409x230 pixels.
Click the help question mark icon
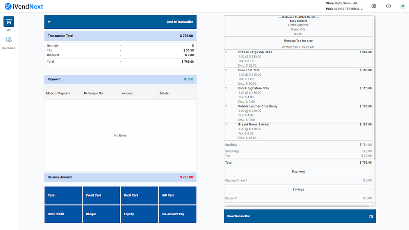click(388, 6)
